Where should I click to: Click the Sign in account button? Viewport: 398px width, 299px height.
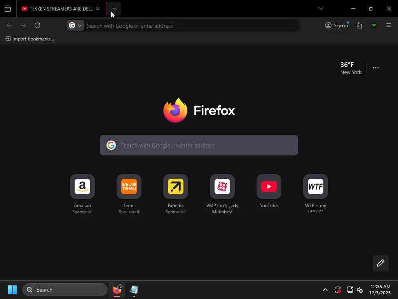point(337,25)
